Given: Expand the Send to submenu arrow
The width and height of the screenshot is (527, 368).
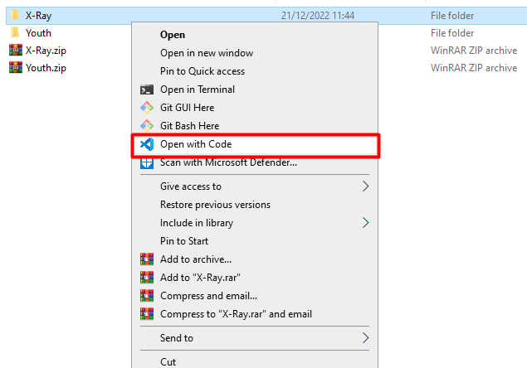Looking at the screenshot, I should [365, 338].
